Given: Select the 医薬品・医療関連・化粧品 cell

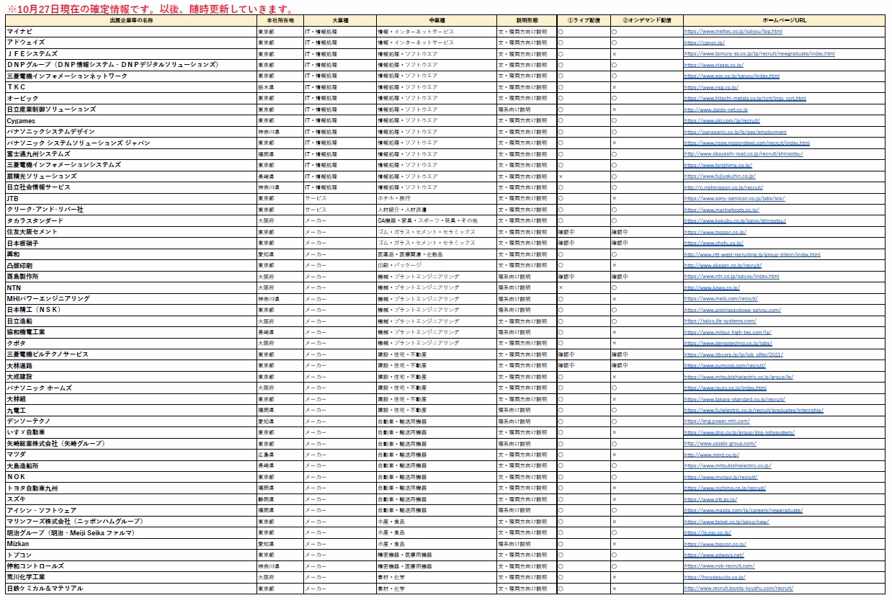Looking at the screenshot, I should (436, 254).
